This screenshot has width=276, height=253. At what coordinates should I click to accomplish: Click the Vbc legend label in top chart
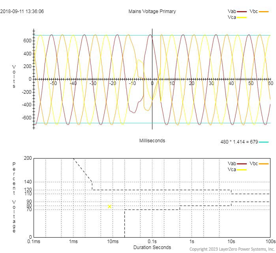[x=253, y=11]
